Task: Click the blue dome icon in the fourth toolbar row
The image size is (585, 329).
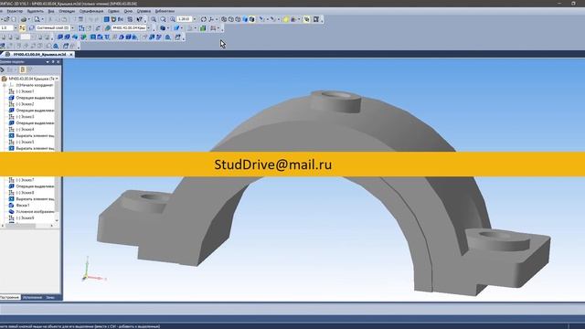Action: coord(56,46)
